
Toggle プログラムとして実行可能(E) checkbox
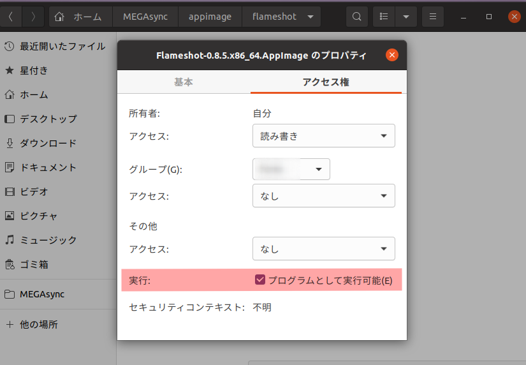pos(260,279)
